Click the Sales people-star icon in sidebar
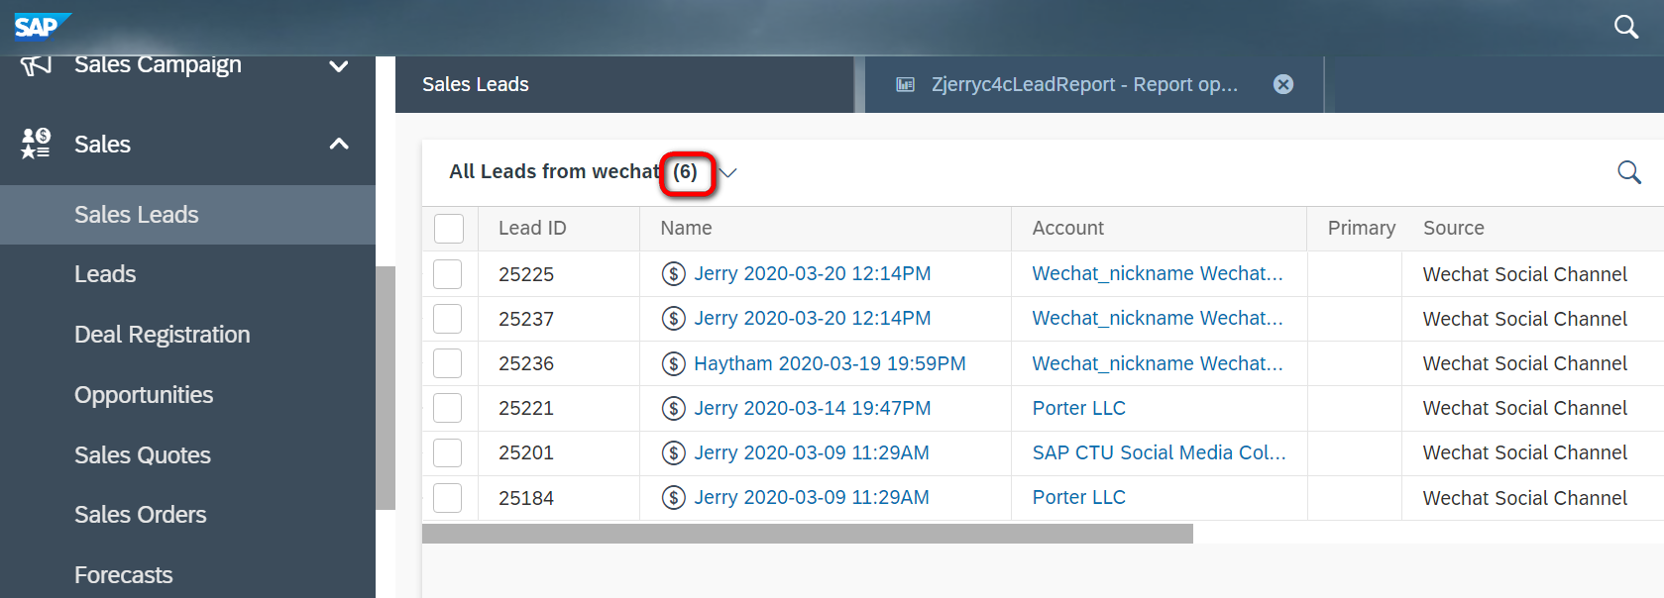 [36, 144]
